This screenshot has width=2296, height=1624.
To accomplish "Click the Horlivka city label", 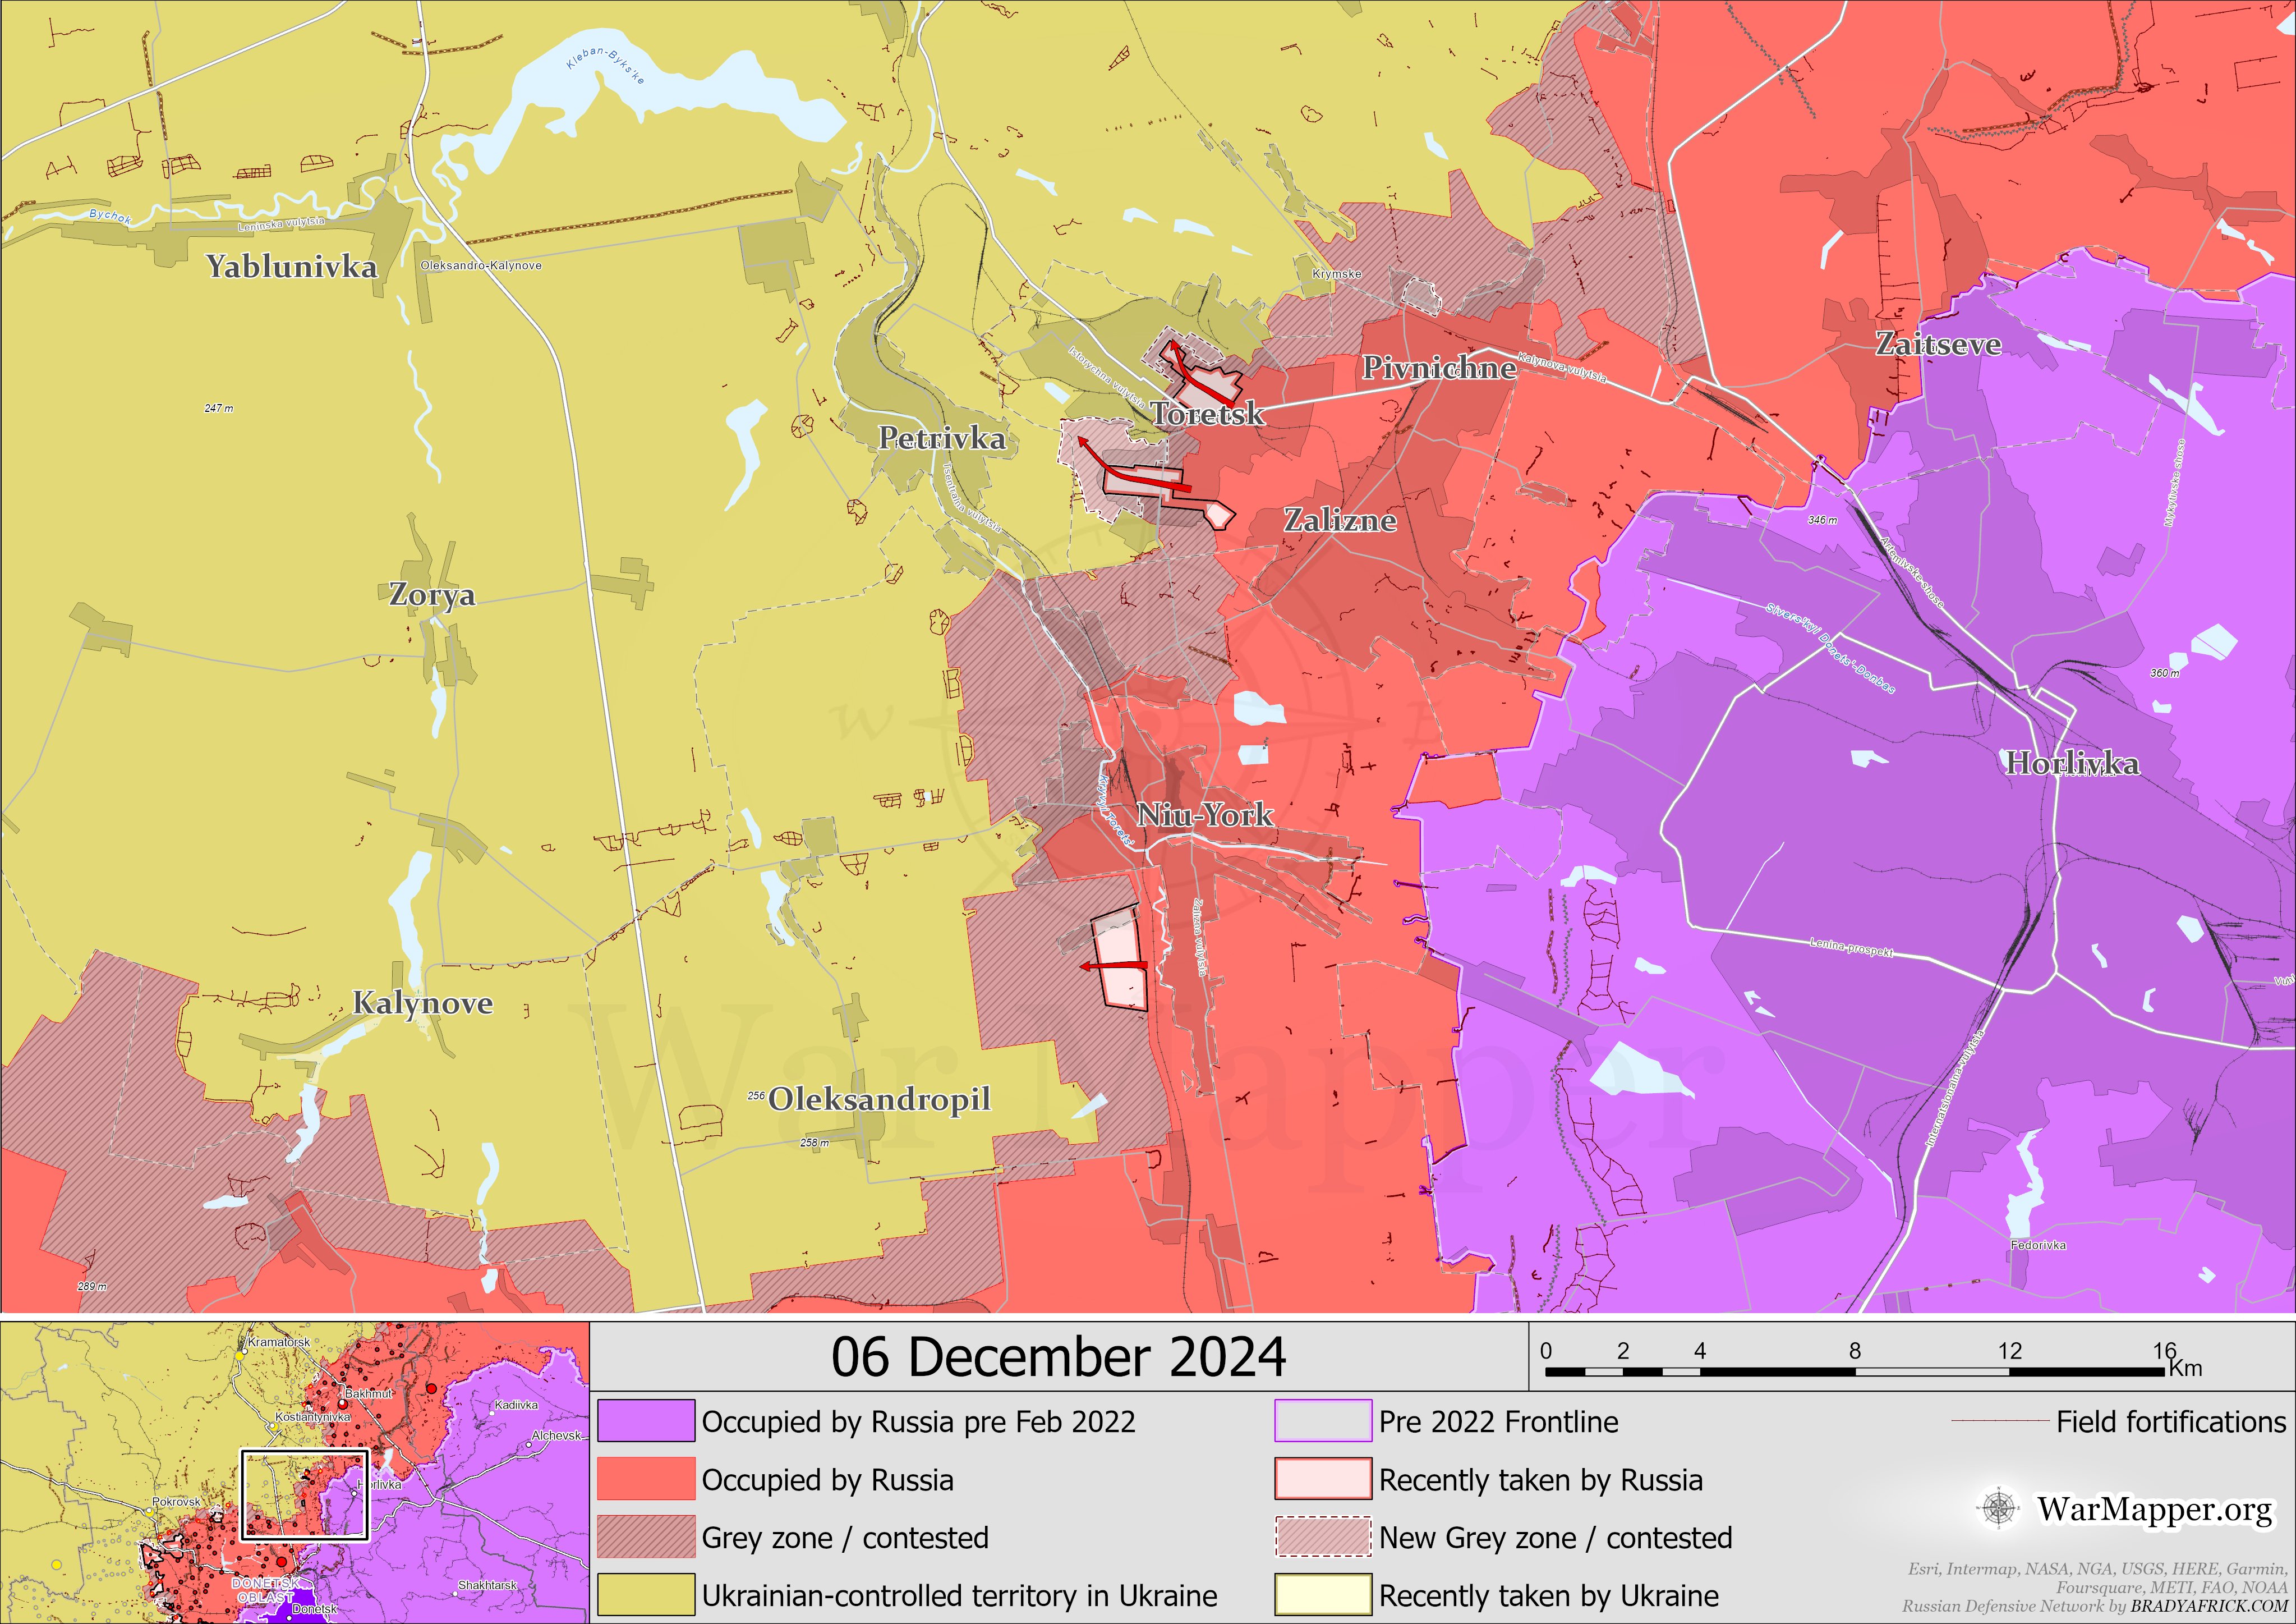I will click(x=2072, y=764).
